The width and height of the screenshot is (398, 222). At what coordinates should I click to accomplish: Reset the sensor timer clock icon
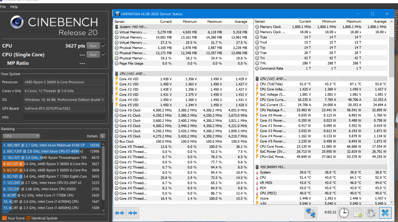pyautogui.click(x=344, y=213)
